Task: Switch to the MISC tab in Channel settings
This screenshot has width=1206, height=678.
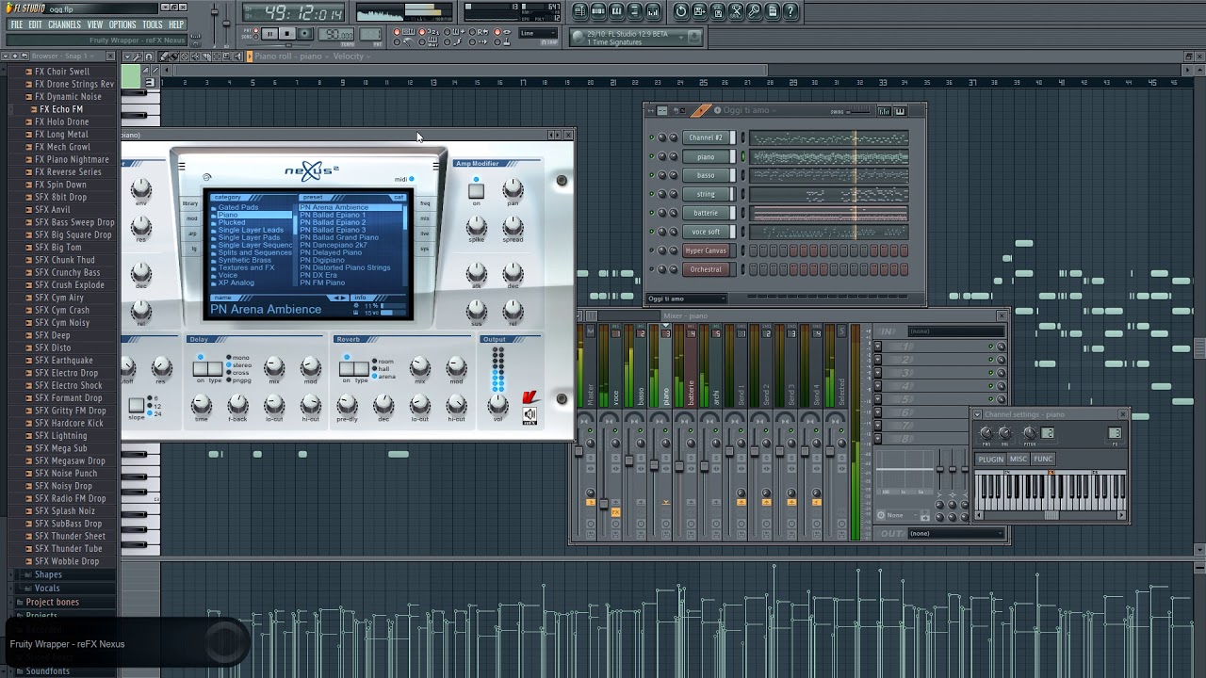Action: click(1019, 460)
